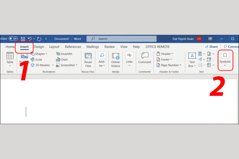Open the Design tab
The width and height of the screenshot is (239, 159).
(x=39, y=47)
